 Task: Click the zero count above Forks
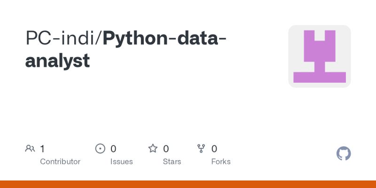point(214,149)
